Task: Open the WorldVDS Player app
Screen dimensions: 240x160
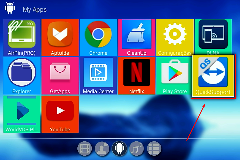Action: point(22,114)
